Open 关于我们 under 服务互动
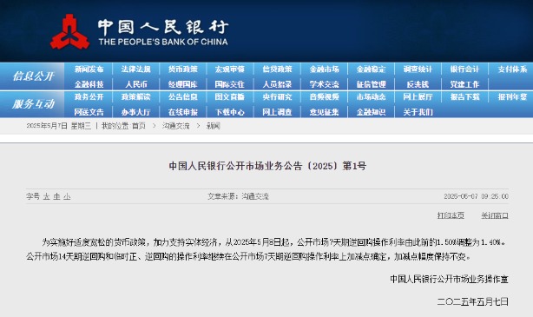533x317 pixels. 418,112
